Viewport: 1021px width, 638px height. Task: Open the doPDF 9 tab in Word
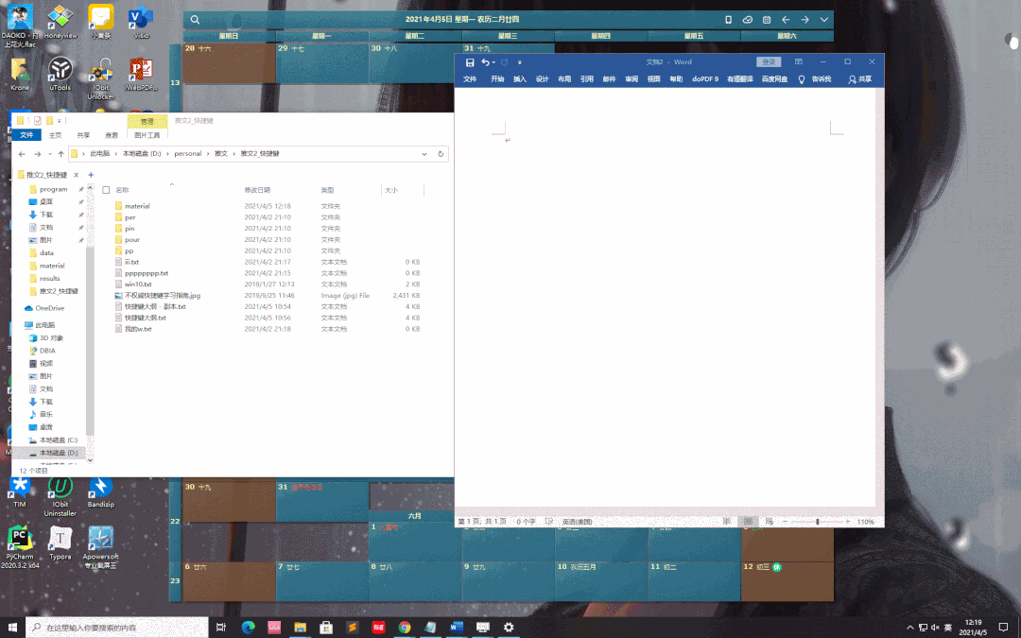[x=705, y=78]
